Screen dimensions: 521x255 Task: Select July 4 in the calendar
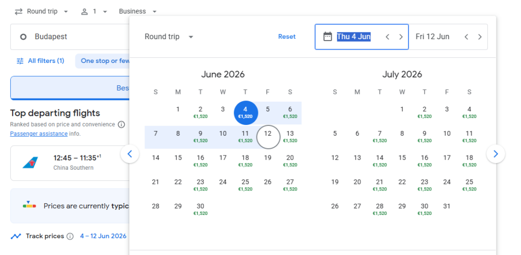469,112
